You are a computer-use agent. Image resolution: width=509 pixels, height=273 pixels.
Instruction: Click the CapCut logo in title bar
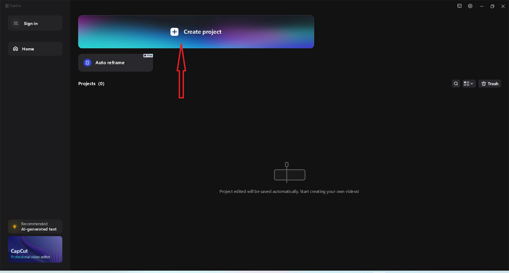[x=13, y=6]
